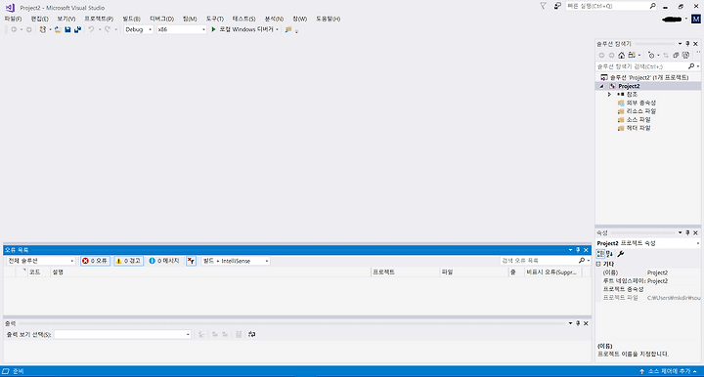Click the collapse all icon in Solution Explorer

[676, 55]
